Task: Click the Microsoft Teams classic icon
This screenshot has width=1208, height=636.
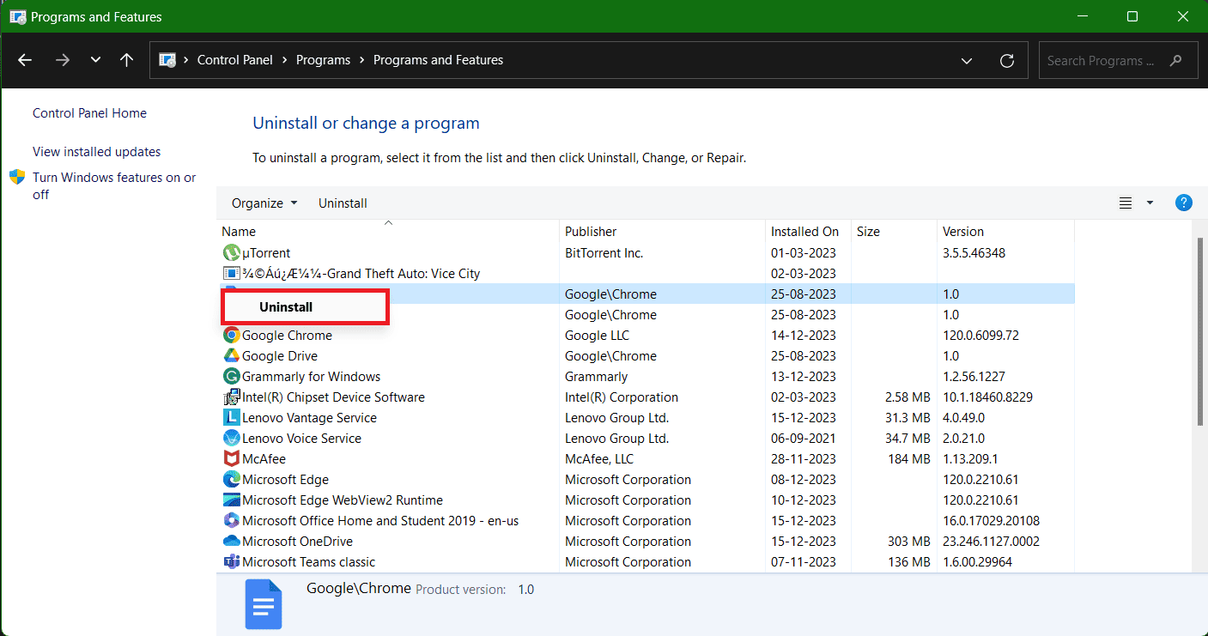Action: pyautogui.click(x=231, y=562)
